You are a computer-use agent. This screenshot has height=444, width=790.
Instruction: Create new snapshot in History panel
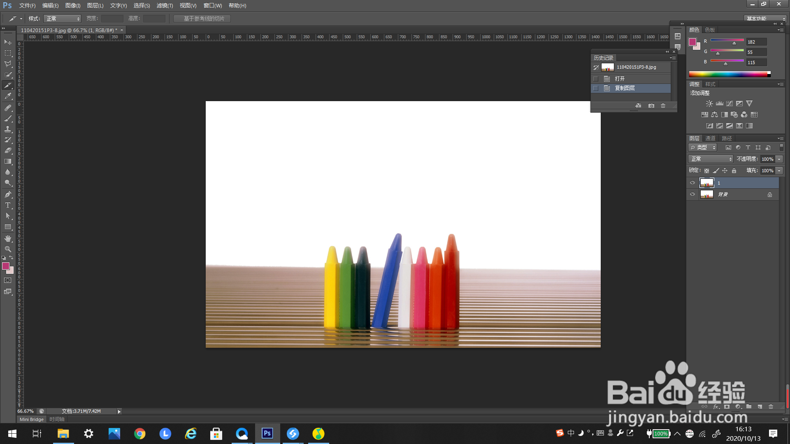click(x=651, y=106)
